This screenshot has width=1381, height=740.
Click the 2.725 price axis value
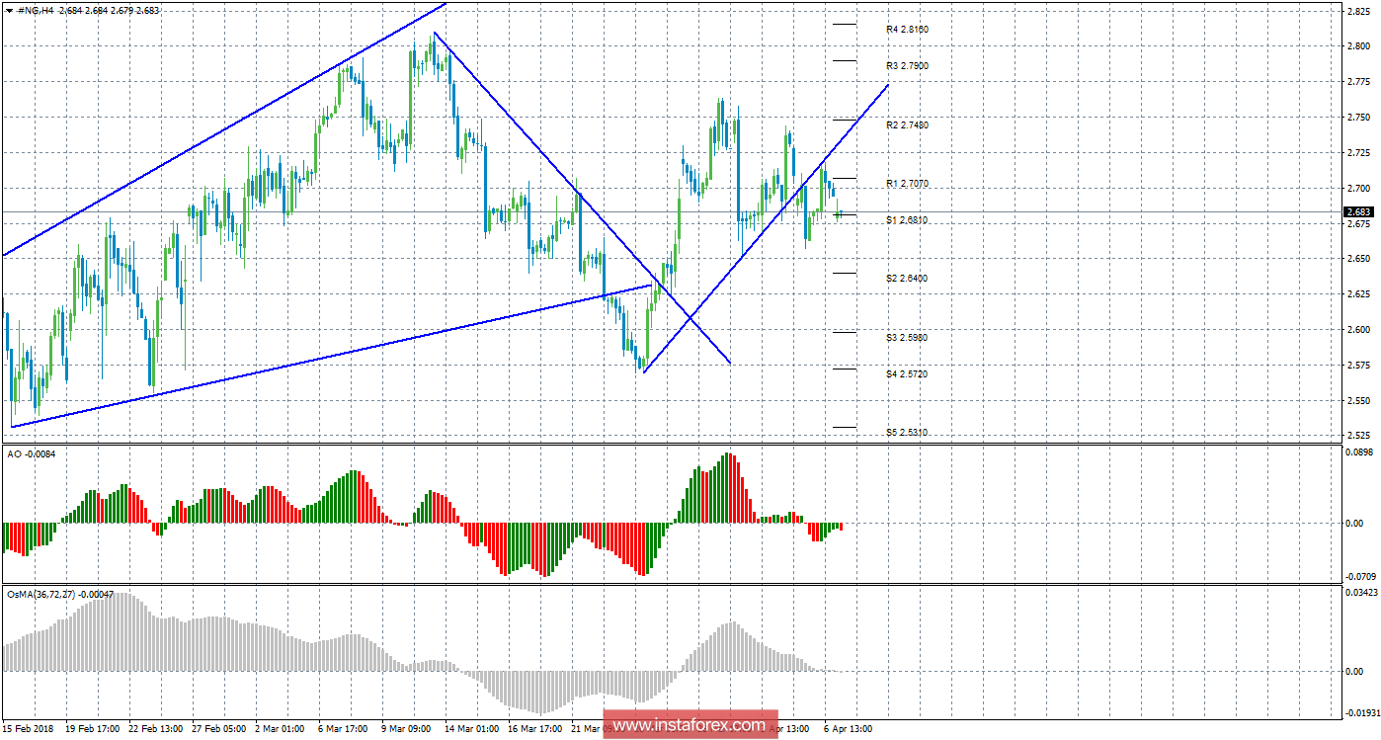(1357, 153)
